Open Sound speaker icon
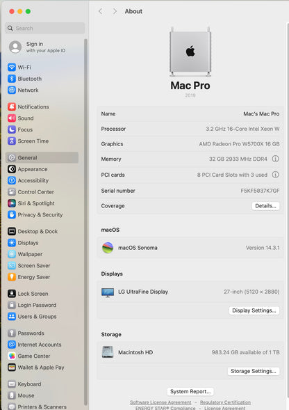Viewport: 289px width, 410px height. point(12,118)
